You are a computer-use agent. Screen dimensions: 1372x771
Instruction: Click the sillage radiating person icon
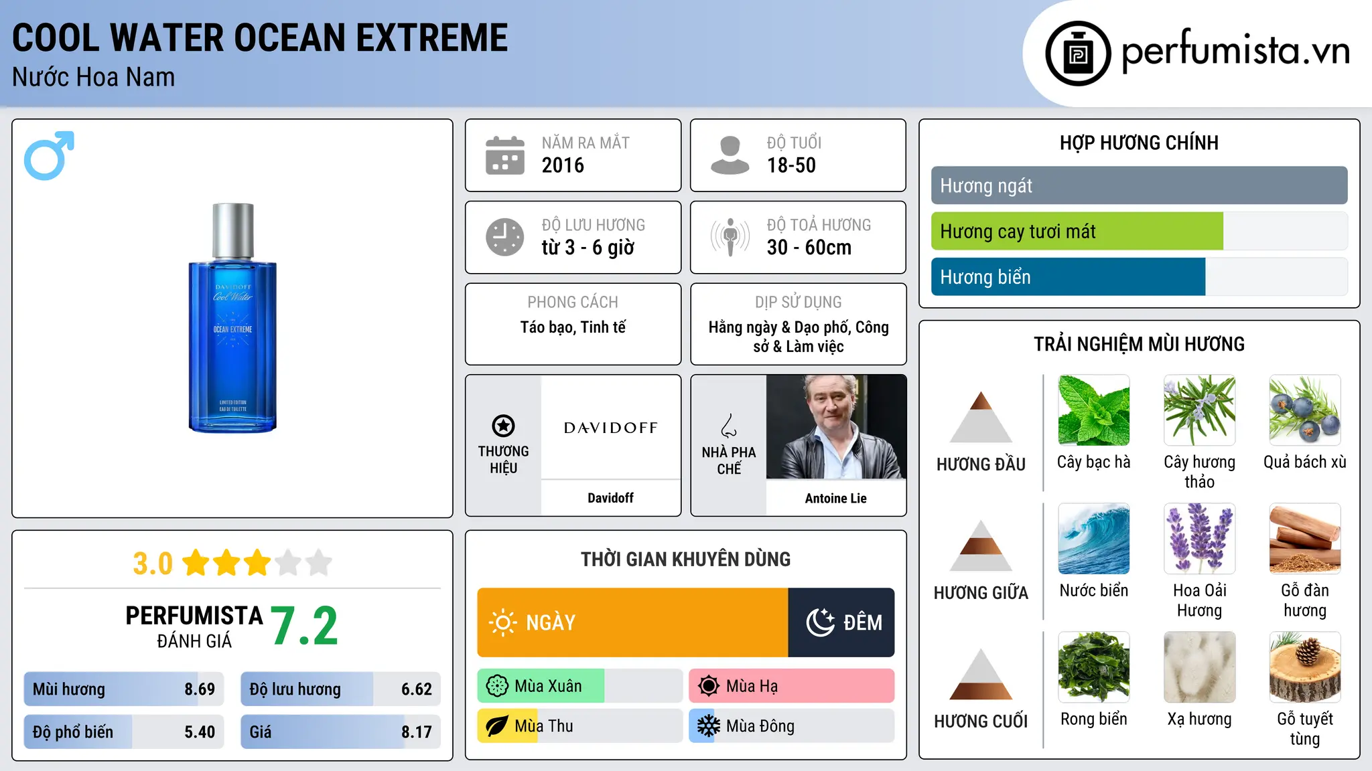730,237
